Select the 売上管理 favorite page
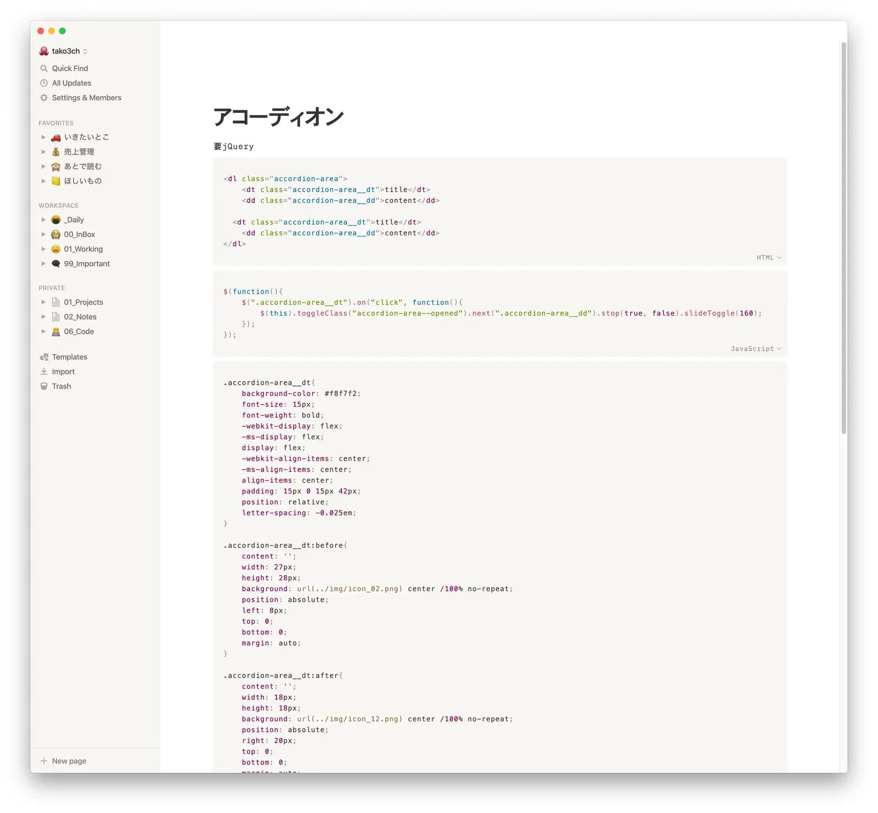The width and height of the screenshot is (878, 813). pos(79,152)
